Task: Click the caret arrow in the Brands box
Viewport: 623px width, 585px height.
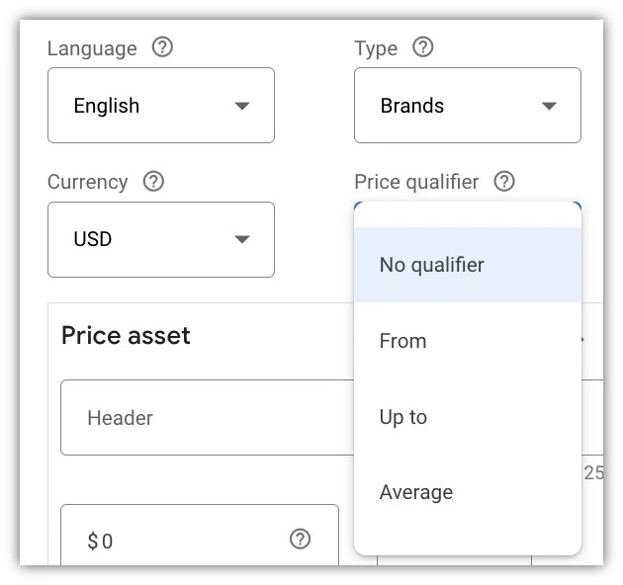Action: click(549, 106)
